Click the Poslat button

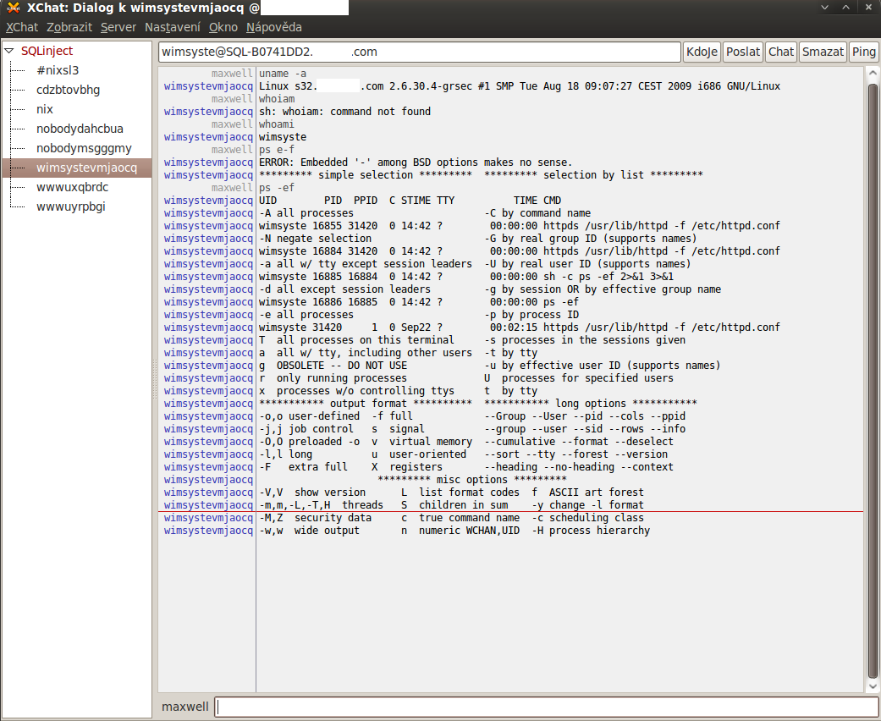coord(743,52)
